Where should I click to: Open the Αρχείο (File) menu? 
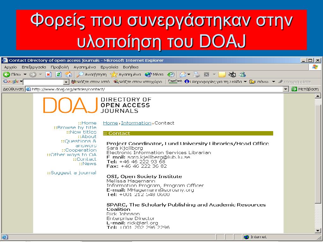pos(10,67)
